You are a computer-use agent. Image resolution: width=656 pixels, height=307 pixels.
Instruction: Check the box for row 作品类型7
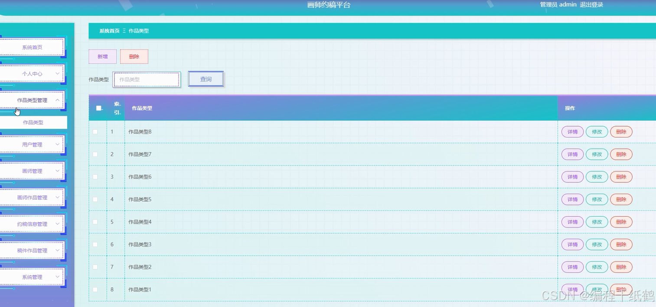(x=95, y=154)
